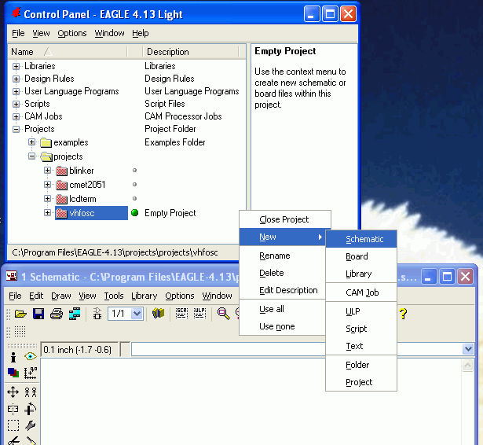
Task: Expand the vhfosc project node
Action: 47,213
